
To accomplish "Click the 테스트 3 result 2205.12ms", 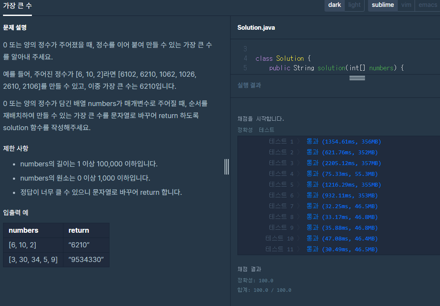I will (344, 163).
